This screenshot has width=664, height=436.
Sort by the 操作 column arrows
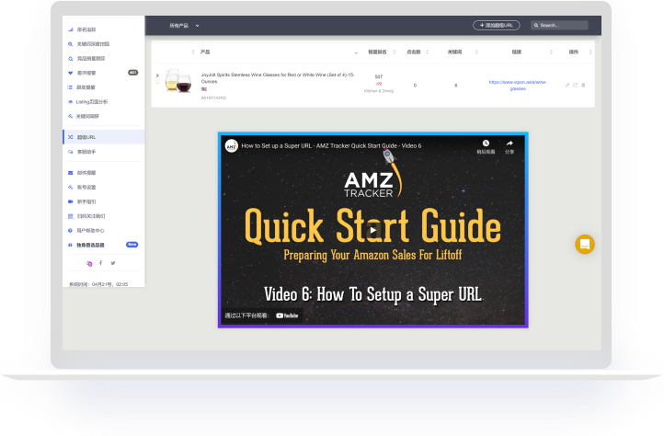(590, 52)
